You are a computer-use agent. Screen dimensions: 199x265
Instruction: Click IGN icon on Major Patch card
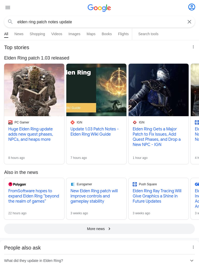135,122
